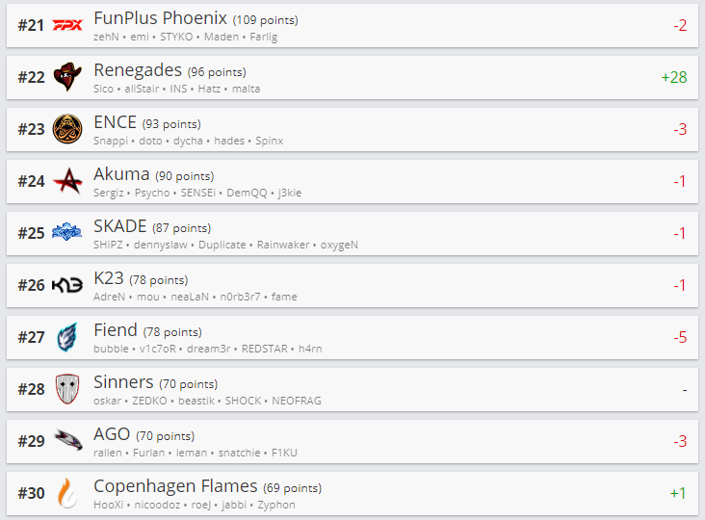Click the +28 rank change for Renegades
The width and height of the screenshot is (705, 520).
click(x=673, y=77)
